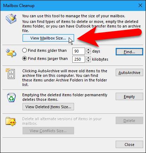Select Find items older than option
The height and width of the screenshot is (153, 146).
24,50
